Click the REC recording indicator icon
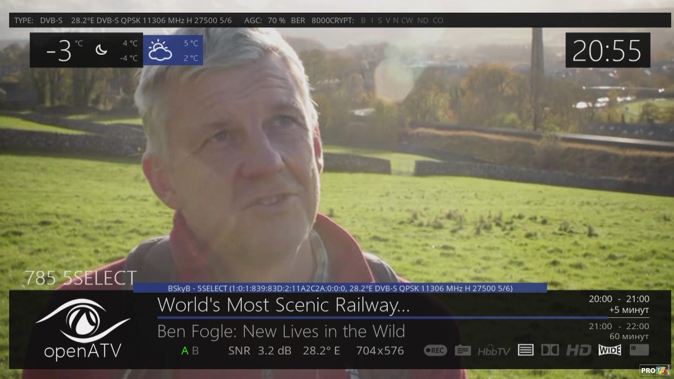Screen dimensions: 674x379 [x=435, y=350]
